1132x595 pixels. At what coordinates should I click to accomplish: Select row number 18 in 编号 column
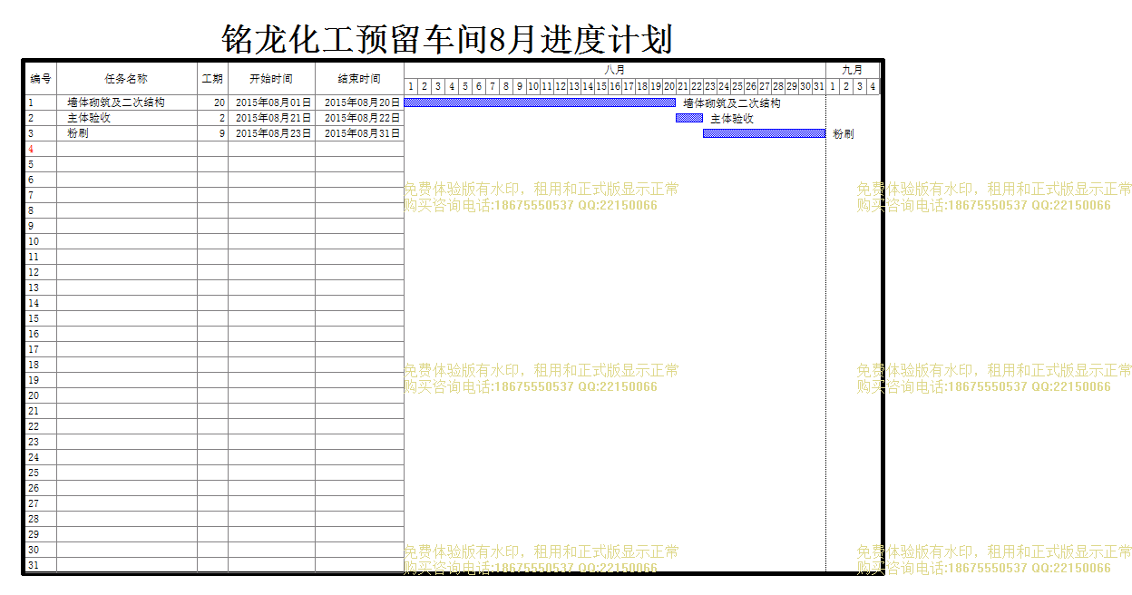[x=41, y=365]
